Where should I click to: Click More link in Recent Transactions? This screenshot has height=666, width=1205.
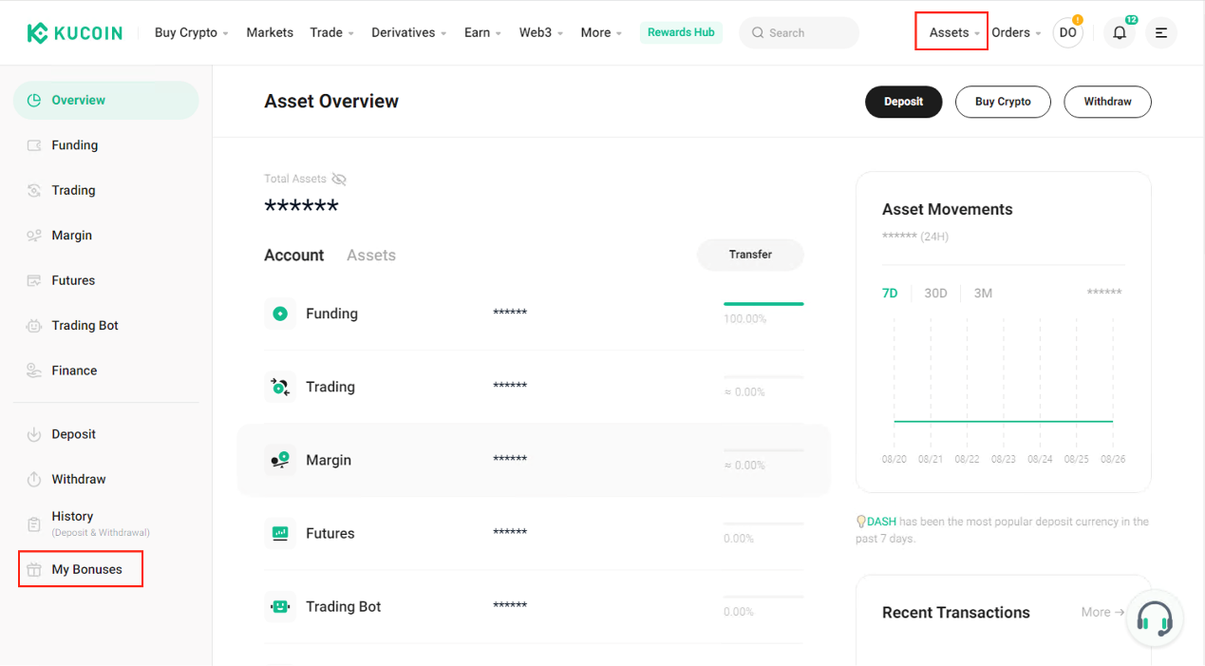click(x=1102, y=612)
